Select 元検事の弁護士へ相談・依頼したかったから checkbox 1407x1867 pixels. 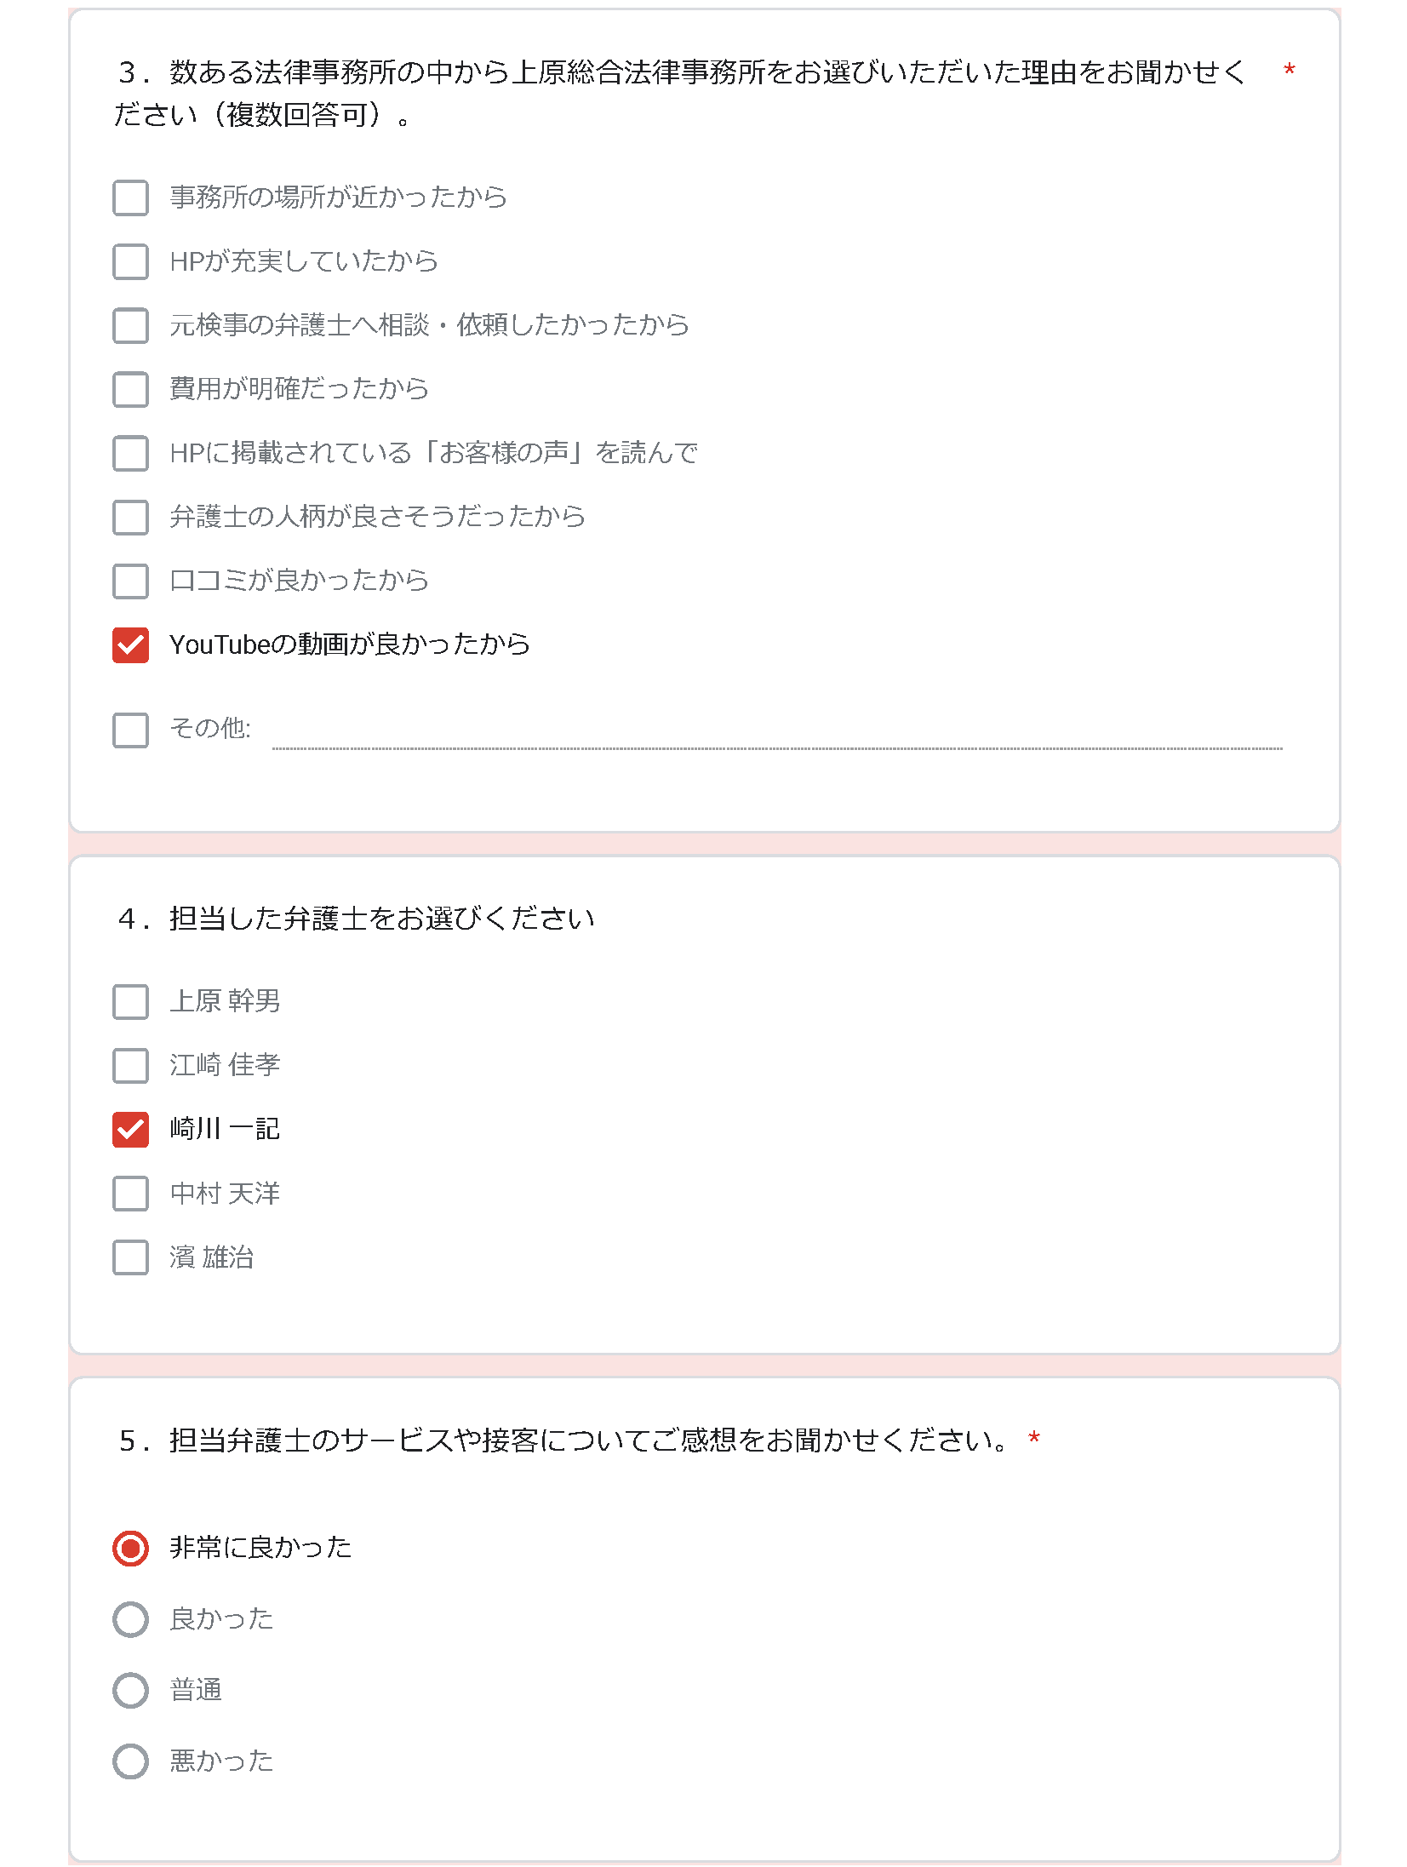(130, 325)
